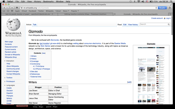
Task: Play the Gizmodo pronunciation speaker icon
Action: [38, 44]
